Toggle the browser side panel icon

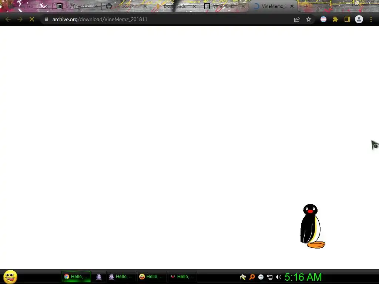[x=347, y=19]
